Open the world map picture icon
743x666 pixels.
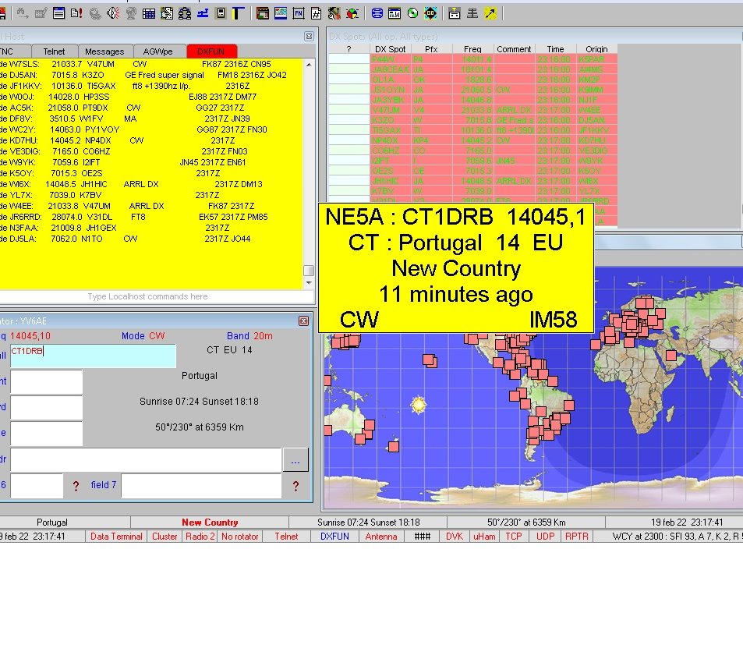pos(281,13)
